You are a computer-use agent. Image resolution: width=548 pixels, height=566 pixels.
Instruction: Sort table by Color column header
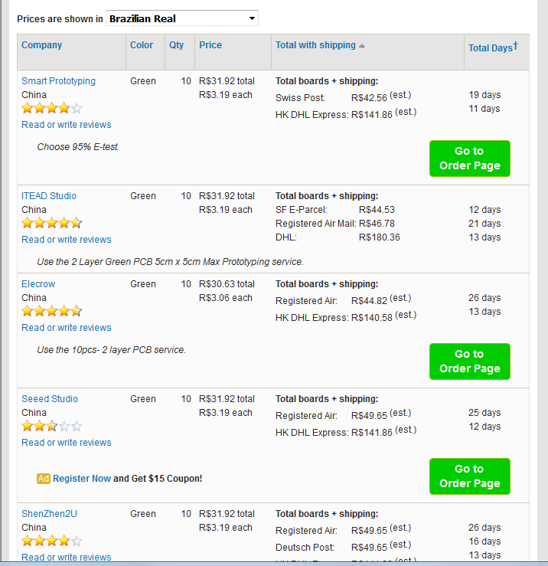coord(142,45)
